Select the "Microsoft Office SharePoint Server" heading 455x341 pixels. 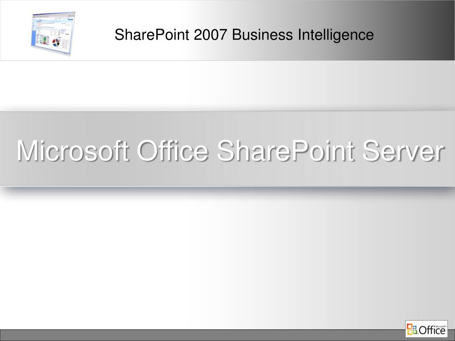[231, 151]
